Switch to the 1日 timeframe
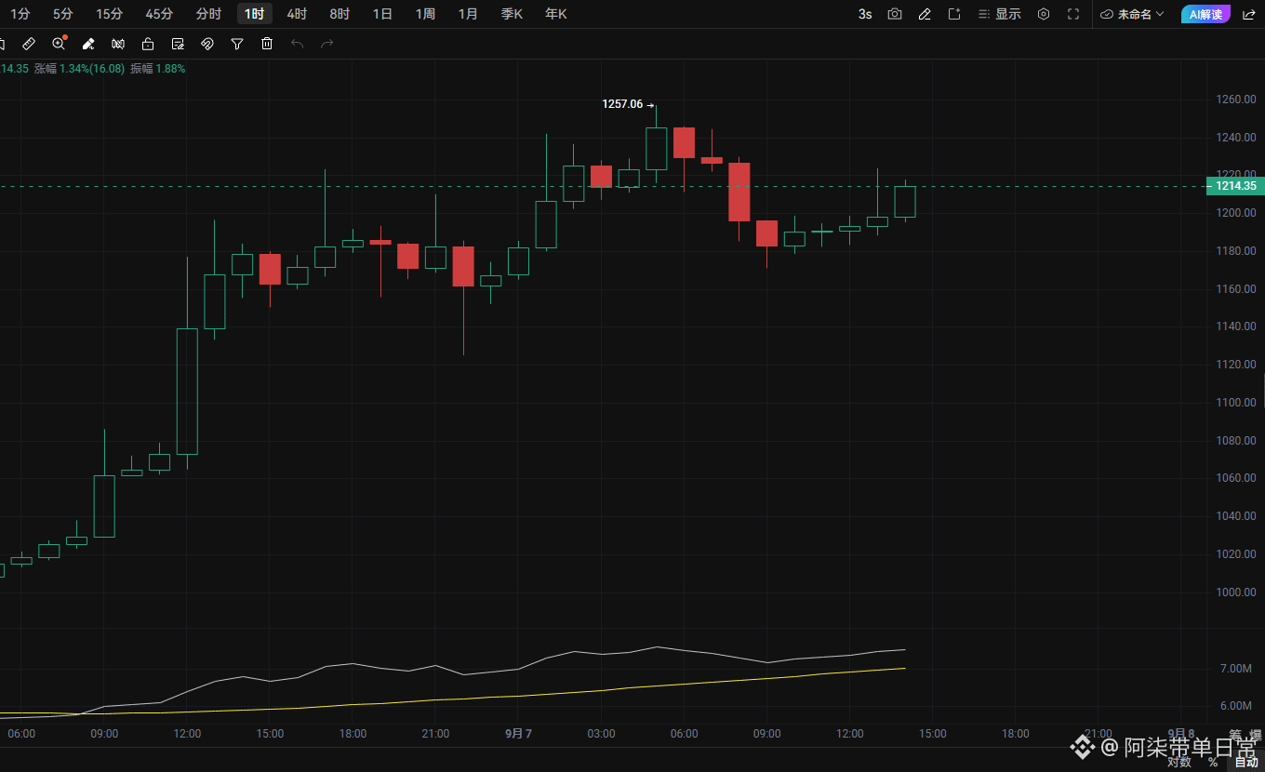This screenshot has width=1265, height=772. click(x=382, y=14)
